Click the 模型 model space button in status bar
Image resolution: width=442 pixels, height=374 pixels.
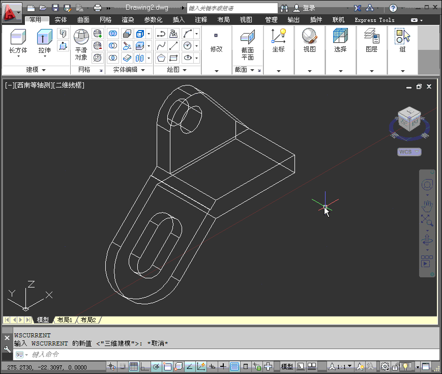tap(287, 366)
